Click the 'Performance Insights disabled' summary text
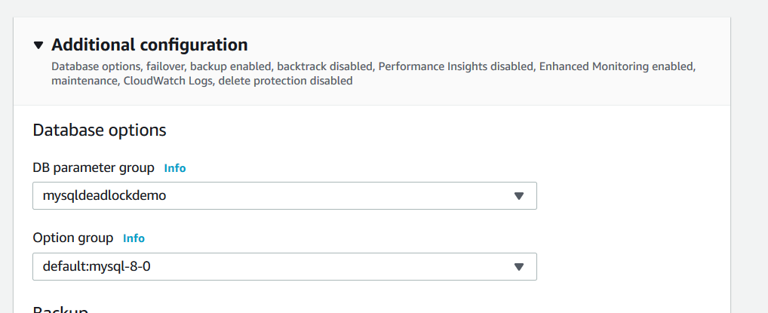 455,66
